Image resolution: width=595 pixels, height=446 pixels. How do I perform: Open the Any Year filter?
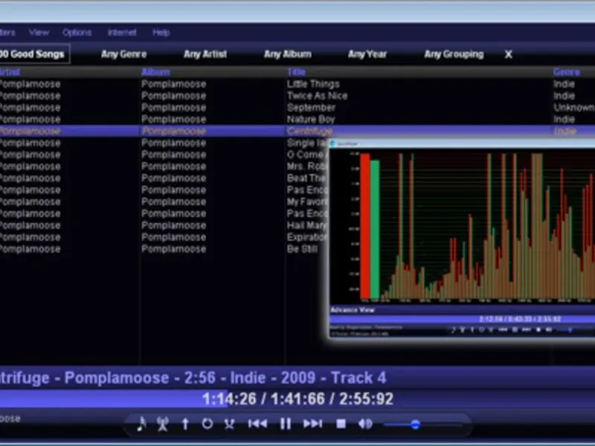click(367, 54)
